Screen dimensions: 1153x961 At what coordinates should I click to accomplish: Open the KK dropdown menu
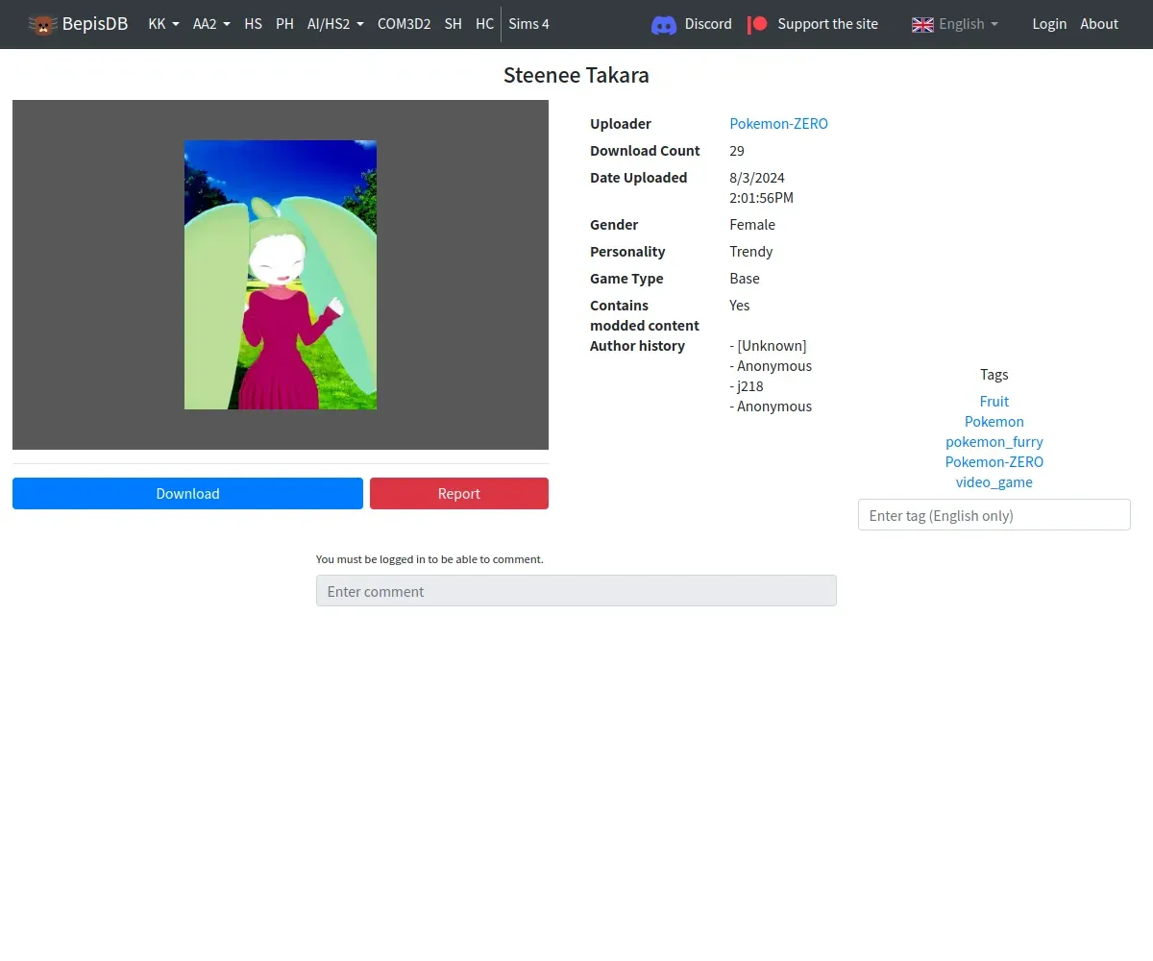[x=163, y=24]
